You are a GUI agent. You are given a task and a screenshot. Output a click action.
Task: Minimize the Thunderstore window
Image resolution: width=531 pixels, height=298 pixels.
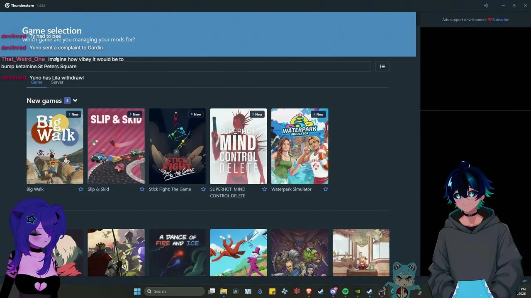click(x=503, y=5)
